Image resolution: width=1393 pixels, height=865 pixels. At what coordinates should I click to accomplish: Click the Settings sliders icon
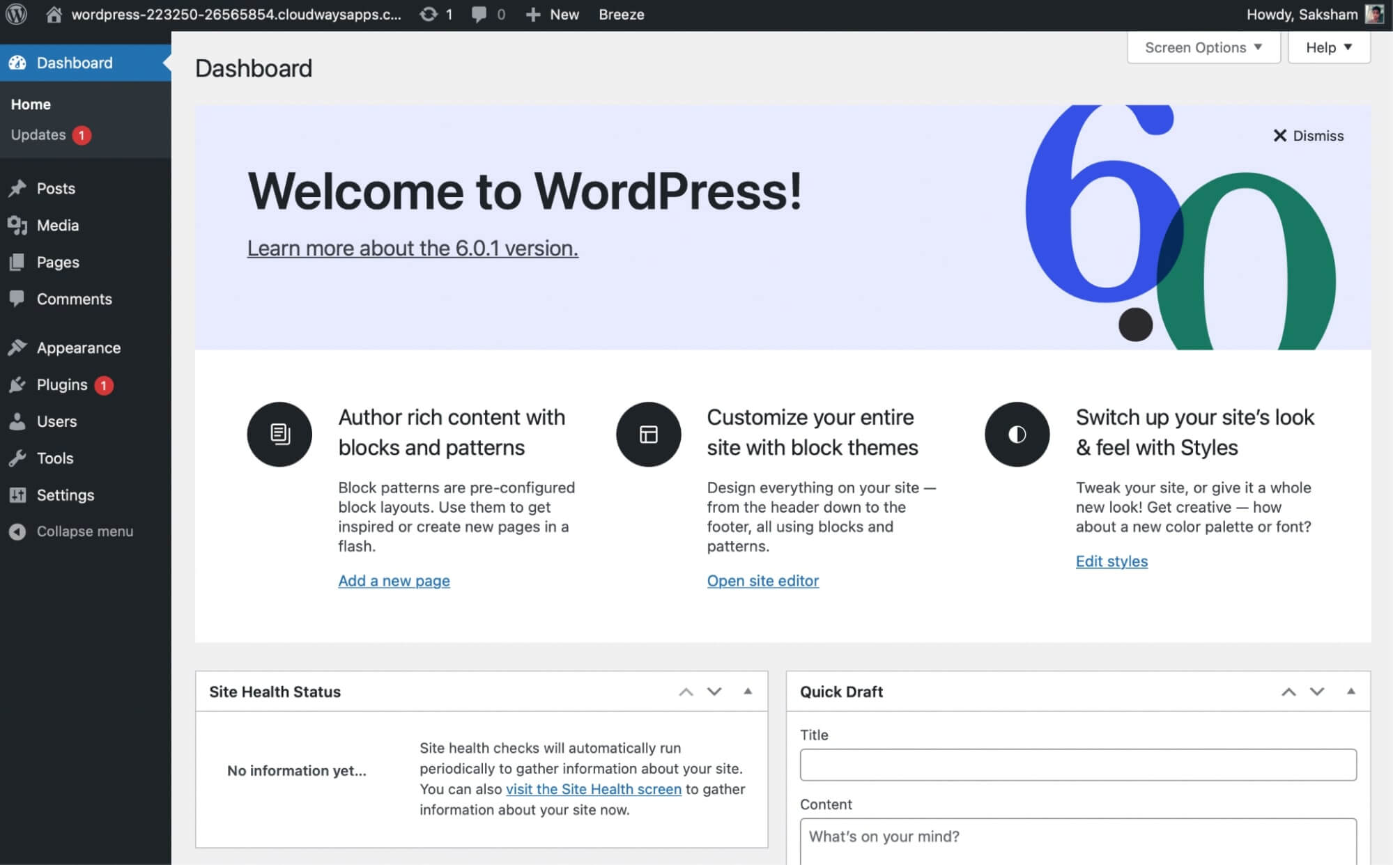pos(17,495)
